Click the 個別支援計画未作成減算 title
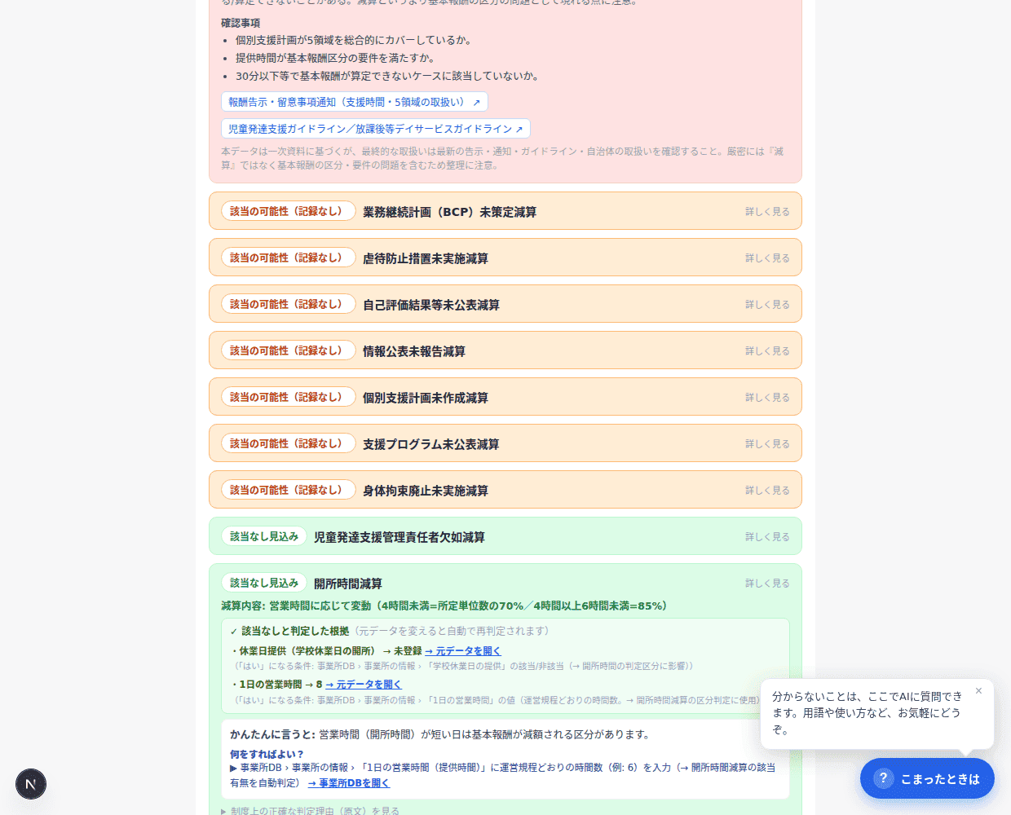 pos(426,398)
